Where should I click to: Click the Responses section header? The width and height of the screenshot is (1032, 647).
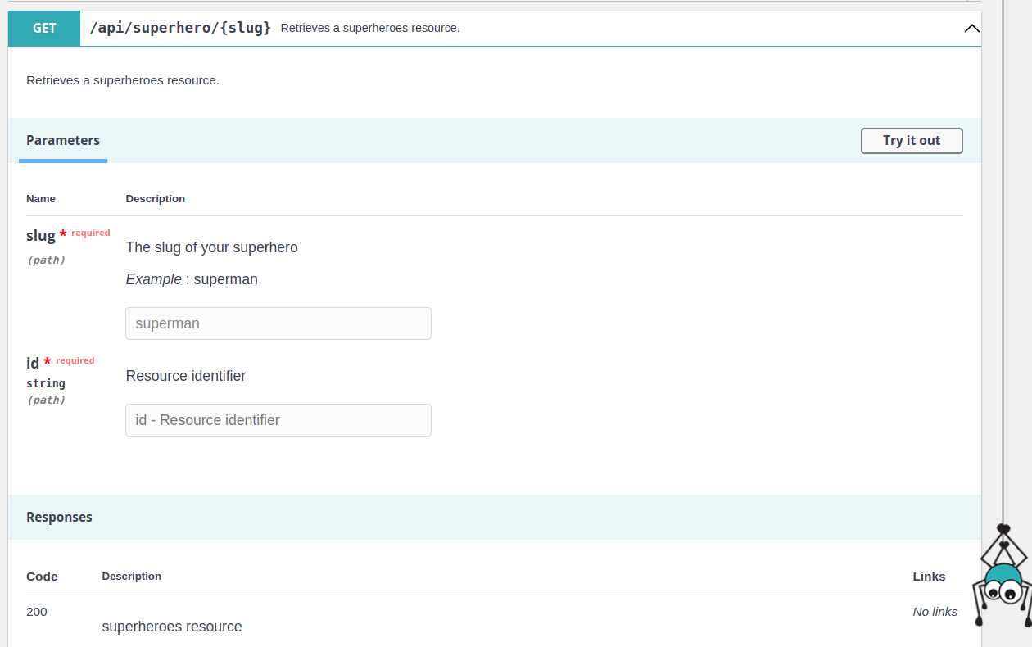point(59,518)
